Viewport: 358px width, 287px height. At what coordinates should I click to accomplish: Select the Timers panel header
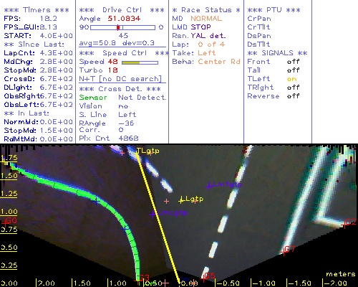click(x=37, y=10)
